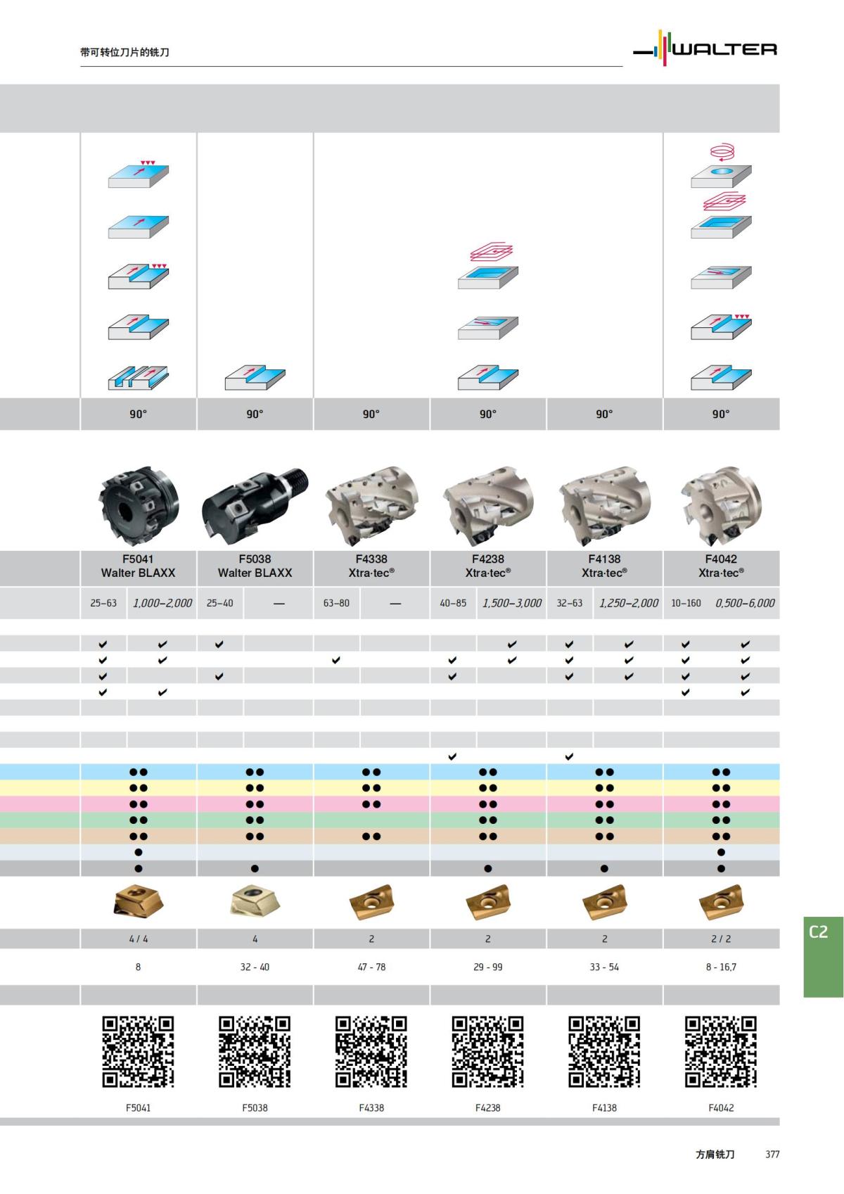Click the inch range '1,250–2,000'
The width and height of the screenshot is (844, 1194).
click(629, 603)
